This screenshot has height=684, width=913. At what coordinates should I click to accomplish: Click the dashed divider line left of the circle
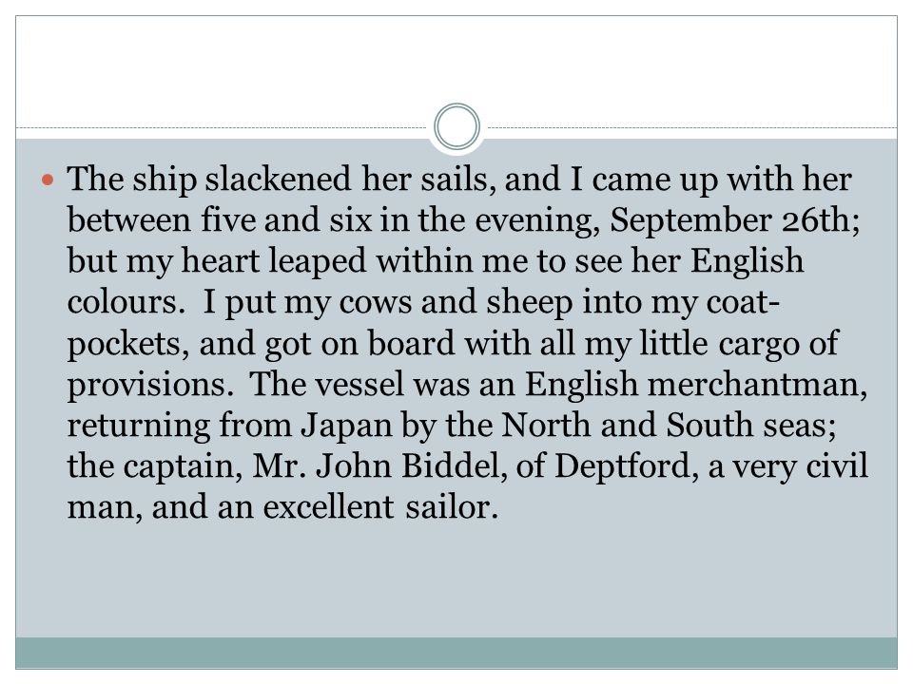[222, 127]
